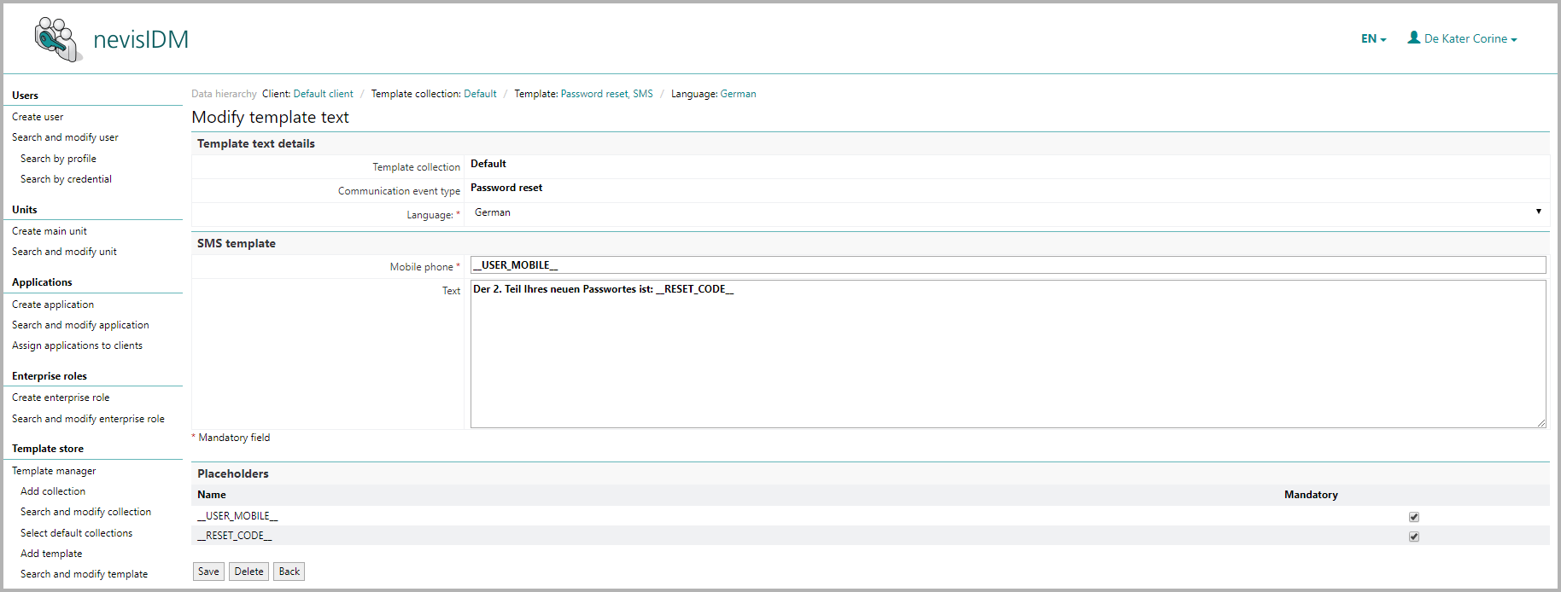The height and width of the screenshot is (592, 1561).
Task: Open the Language dropdown set to German
Action: point(1007,212)
